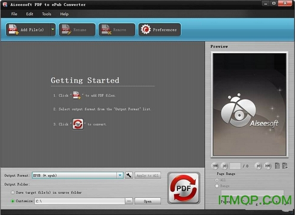The image size is (295, 215).
Task: Start conversion with the big PDF button
Action: (183, 188)
